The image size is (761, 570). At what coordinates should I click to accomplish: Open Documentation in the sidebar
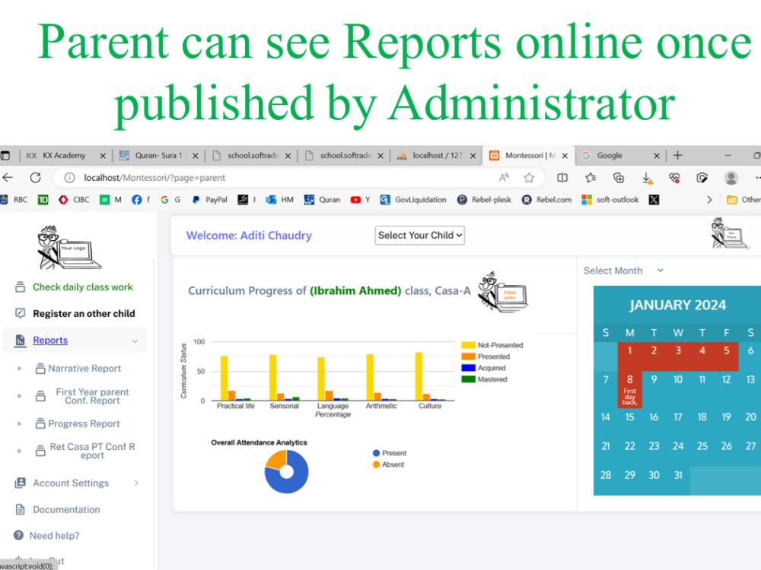point(66,509)
